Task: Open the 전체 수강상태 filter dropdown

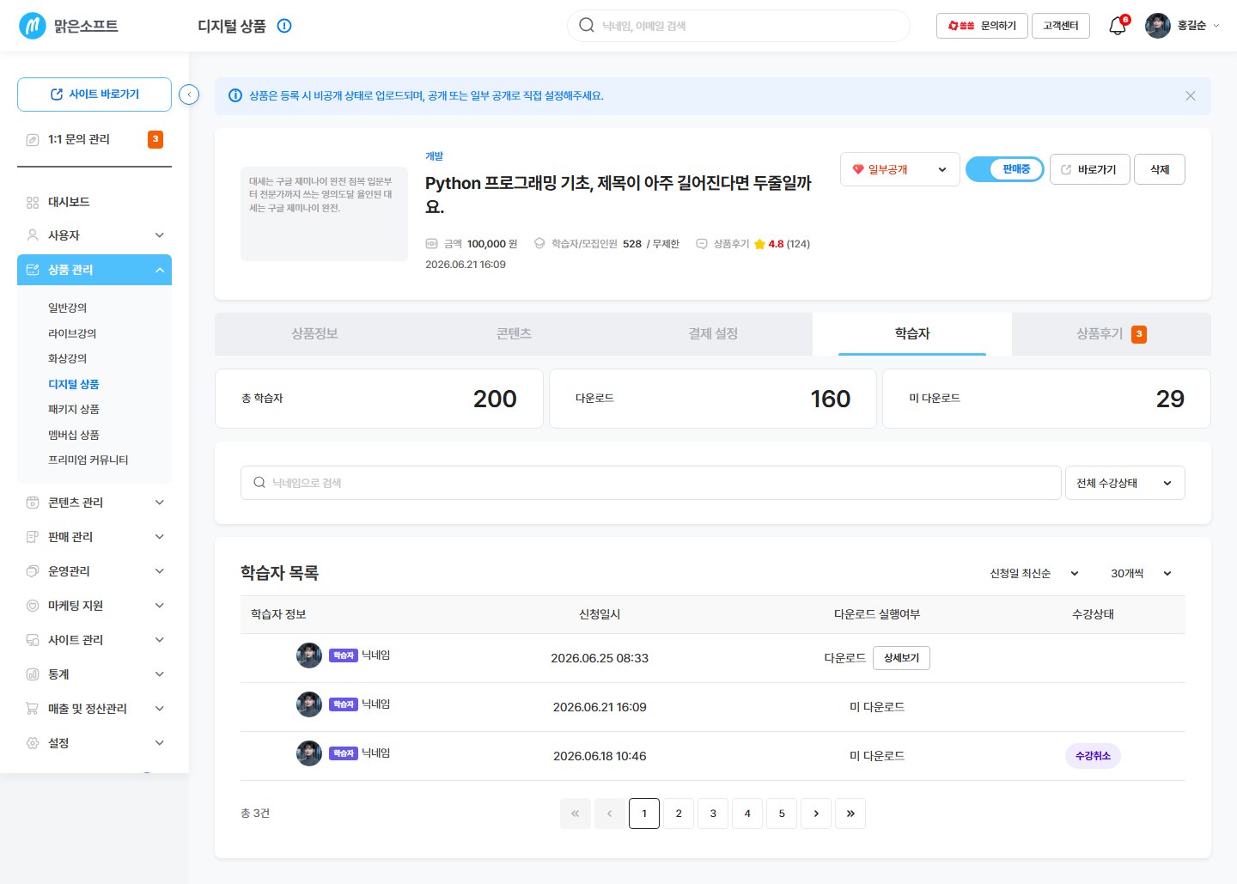Action: click(x=1125, y=483)
